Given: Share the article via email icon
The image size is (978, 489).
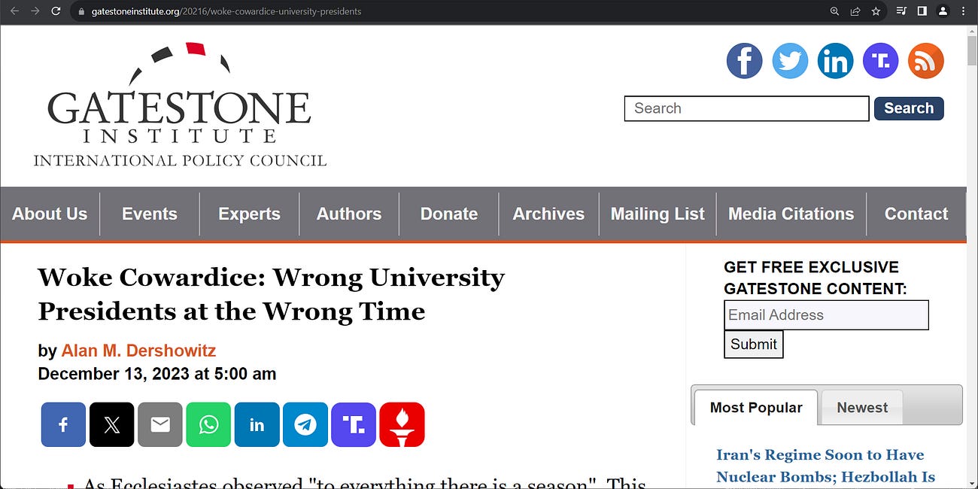Looking at the screenshot, I should pyautogui.click(x=159, y=424).
